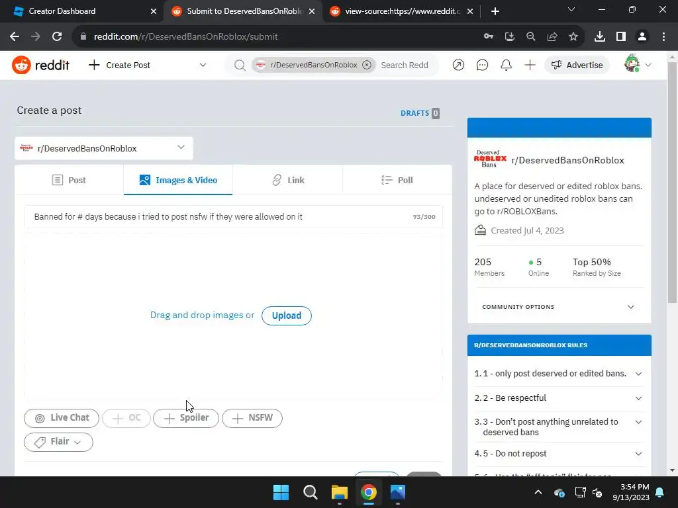Expand rule 5 Do not repost
Viewport: 678px width, 508px height.
pos(558,454)
